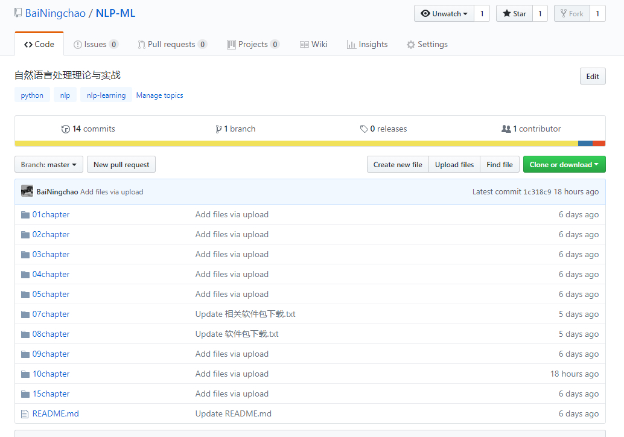Click the commits history clock icon

66,129
